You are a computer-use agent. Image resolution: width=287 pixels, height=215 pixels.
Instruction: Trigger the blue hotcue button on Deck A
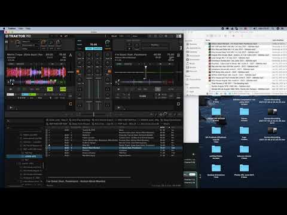coord(25,94)
